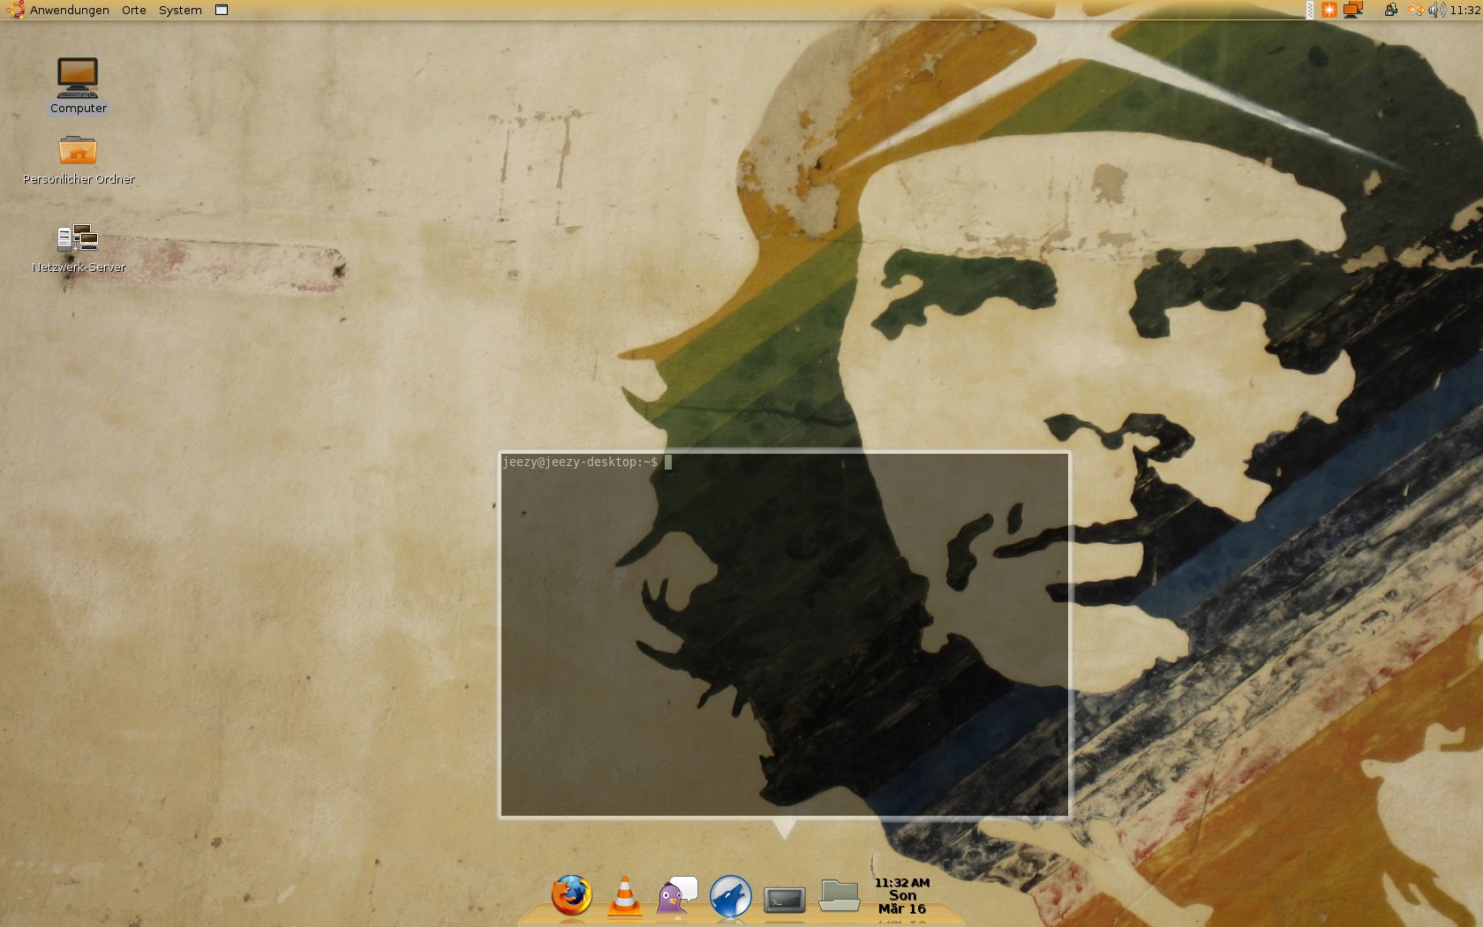The width and height of the screenshot is (1483, 927).
Task: Click the terminal icon in the dock
Action: point(784,900)
